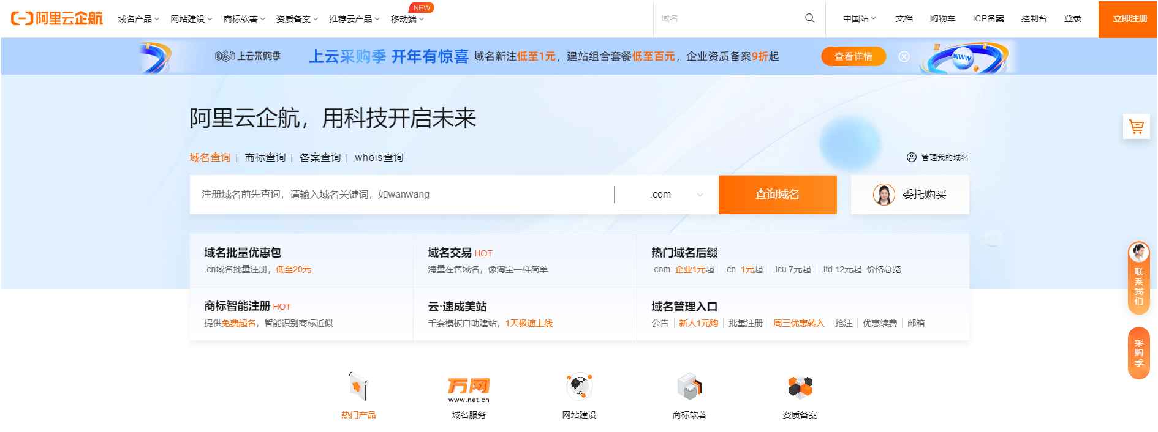
Task: Expand the 移动端 menu
Action: [x=407, y=19]
